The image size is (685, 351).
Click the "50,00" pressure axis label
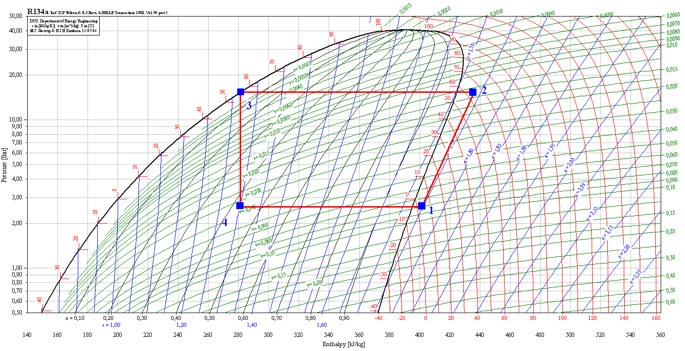16,16
